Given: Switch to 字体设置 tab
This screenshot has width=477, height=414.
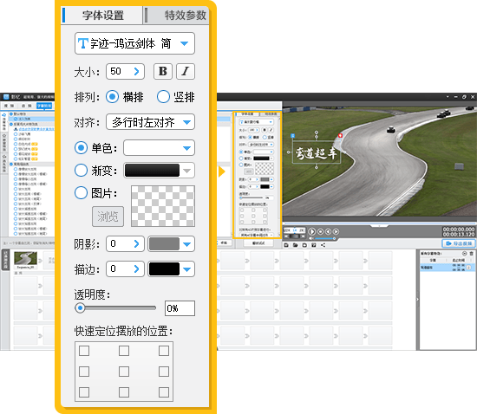Looking at the screenshot, I should click(x=102, y=16).
